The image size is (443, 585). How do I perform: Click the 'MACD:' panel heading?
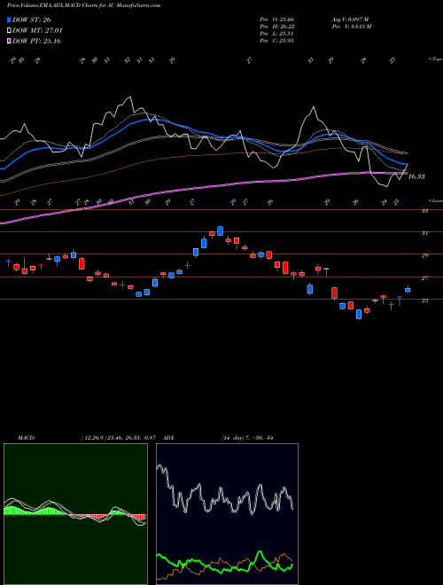tap(26, 438)
